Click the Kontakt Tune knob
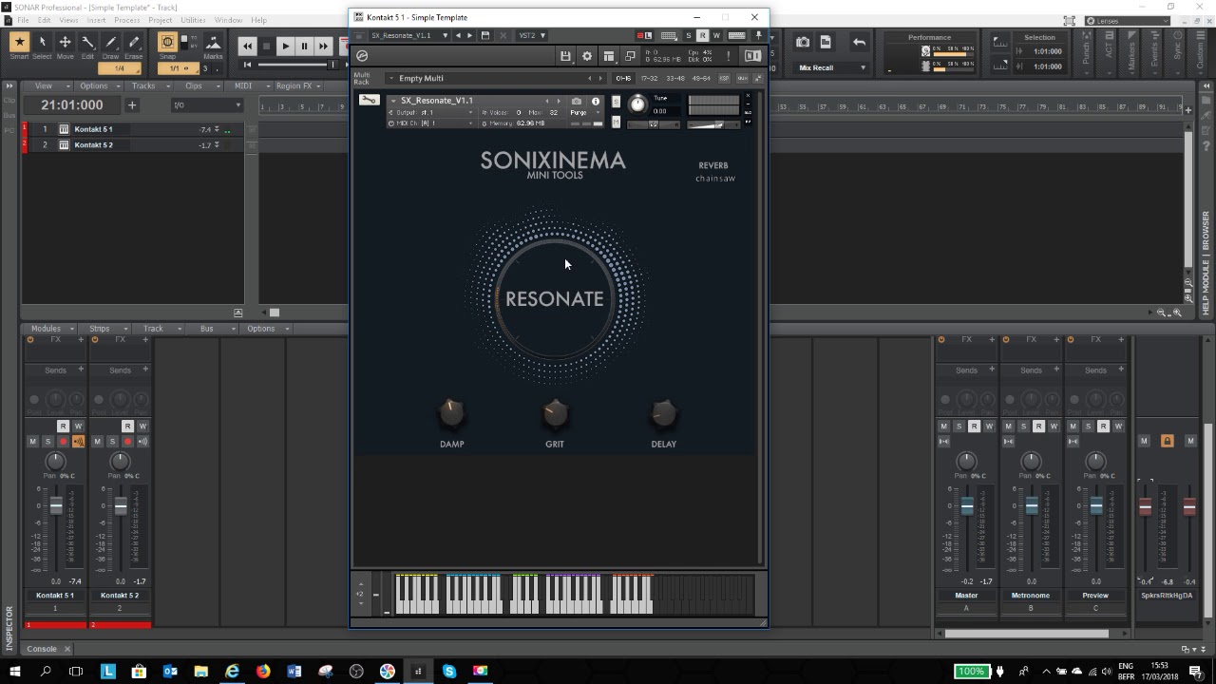Screen dimensions: 1216x684 [637, 104]
